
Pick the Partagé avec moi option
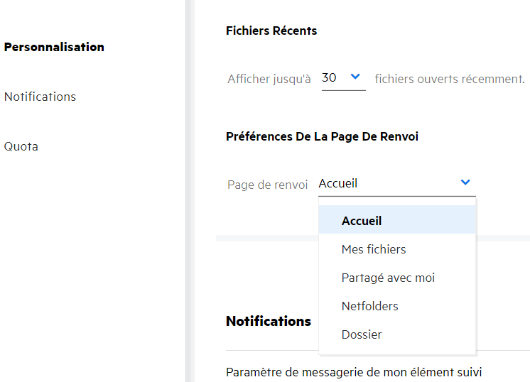point(388,278)
